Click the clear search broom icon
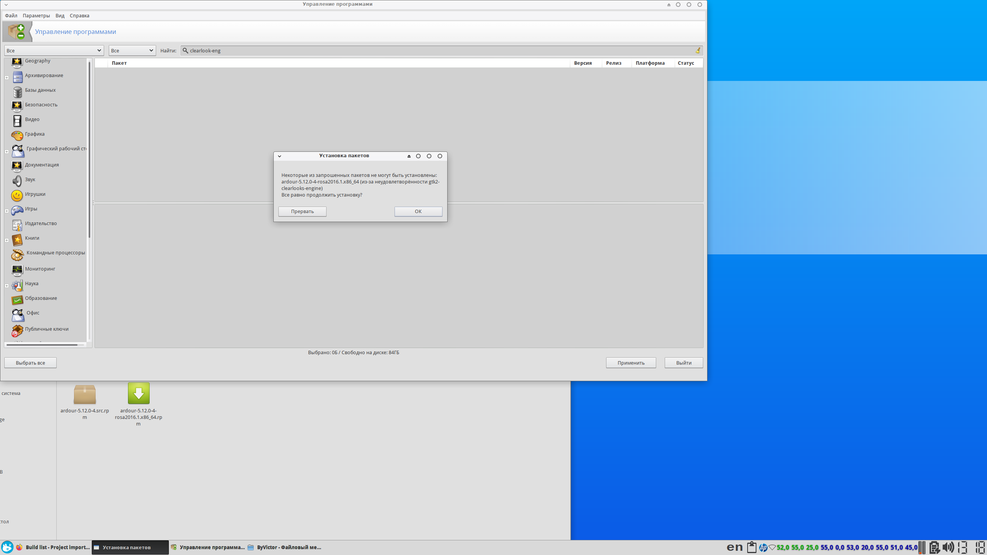The width and height of the screenshot is (987, 555). (x=697, y=50)
